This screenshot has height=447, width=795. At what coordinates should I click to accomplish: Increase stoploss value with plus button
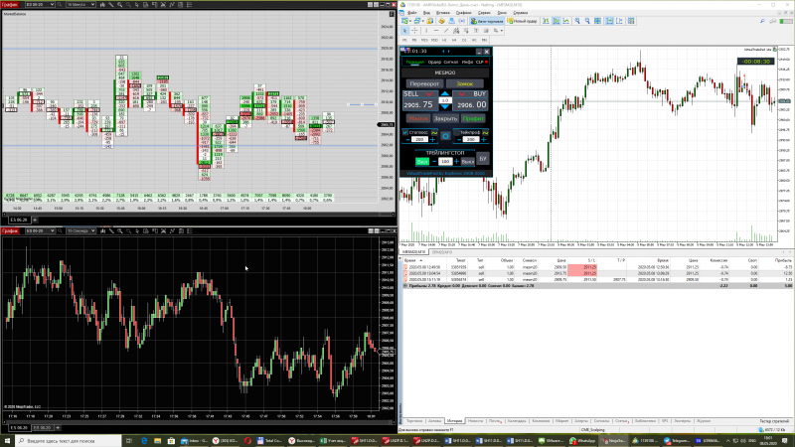[x=432, y=140]
